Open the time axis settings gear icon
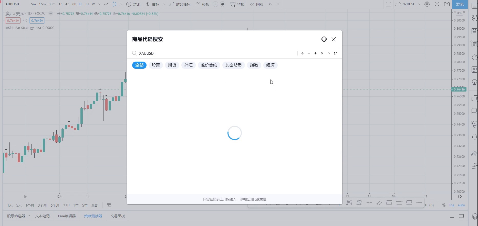Viewport: 478px width, 226px height. pos(460,197)
